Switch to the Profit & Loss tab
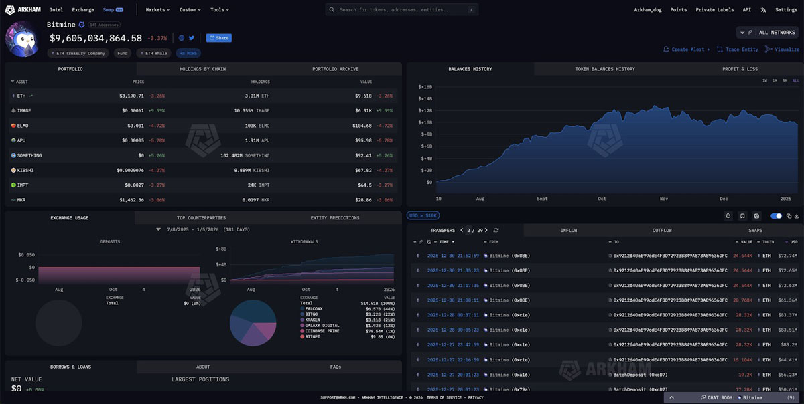Image resolution: width=804 pixels, height=404 pixels. pos(740,68)
